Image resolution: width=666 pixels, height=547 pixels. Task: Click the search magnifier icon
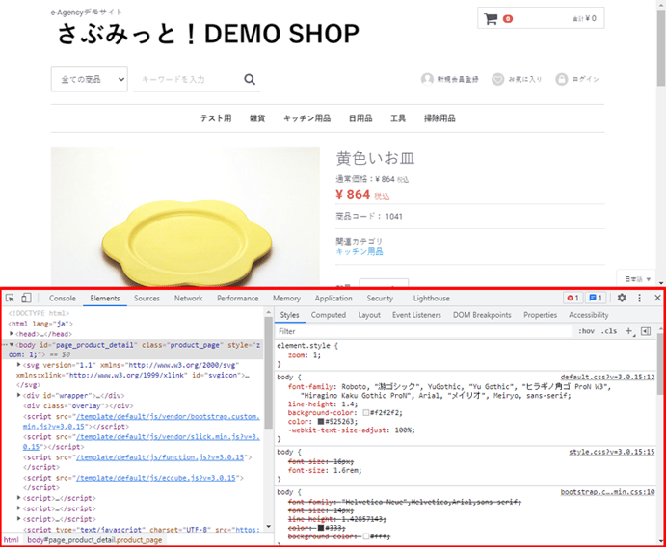pyautogui.click(x=250, y=79)
